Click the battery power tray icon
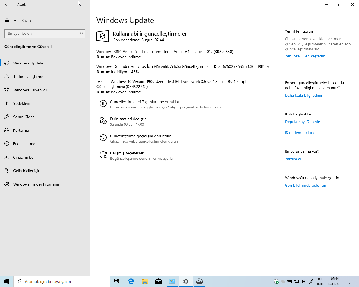Screen dimensions: 359x287 click(x=290, y=281)
